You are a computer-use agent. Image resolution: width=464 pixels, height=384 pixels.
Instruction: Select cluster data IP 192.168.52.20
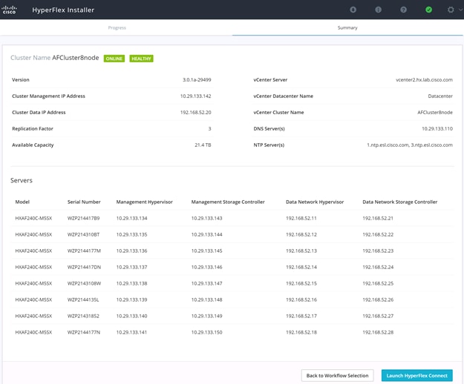(x=195, y=112)
